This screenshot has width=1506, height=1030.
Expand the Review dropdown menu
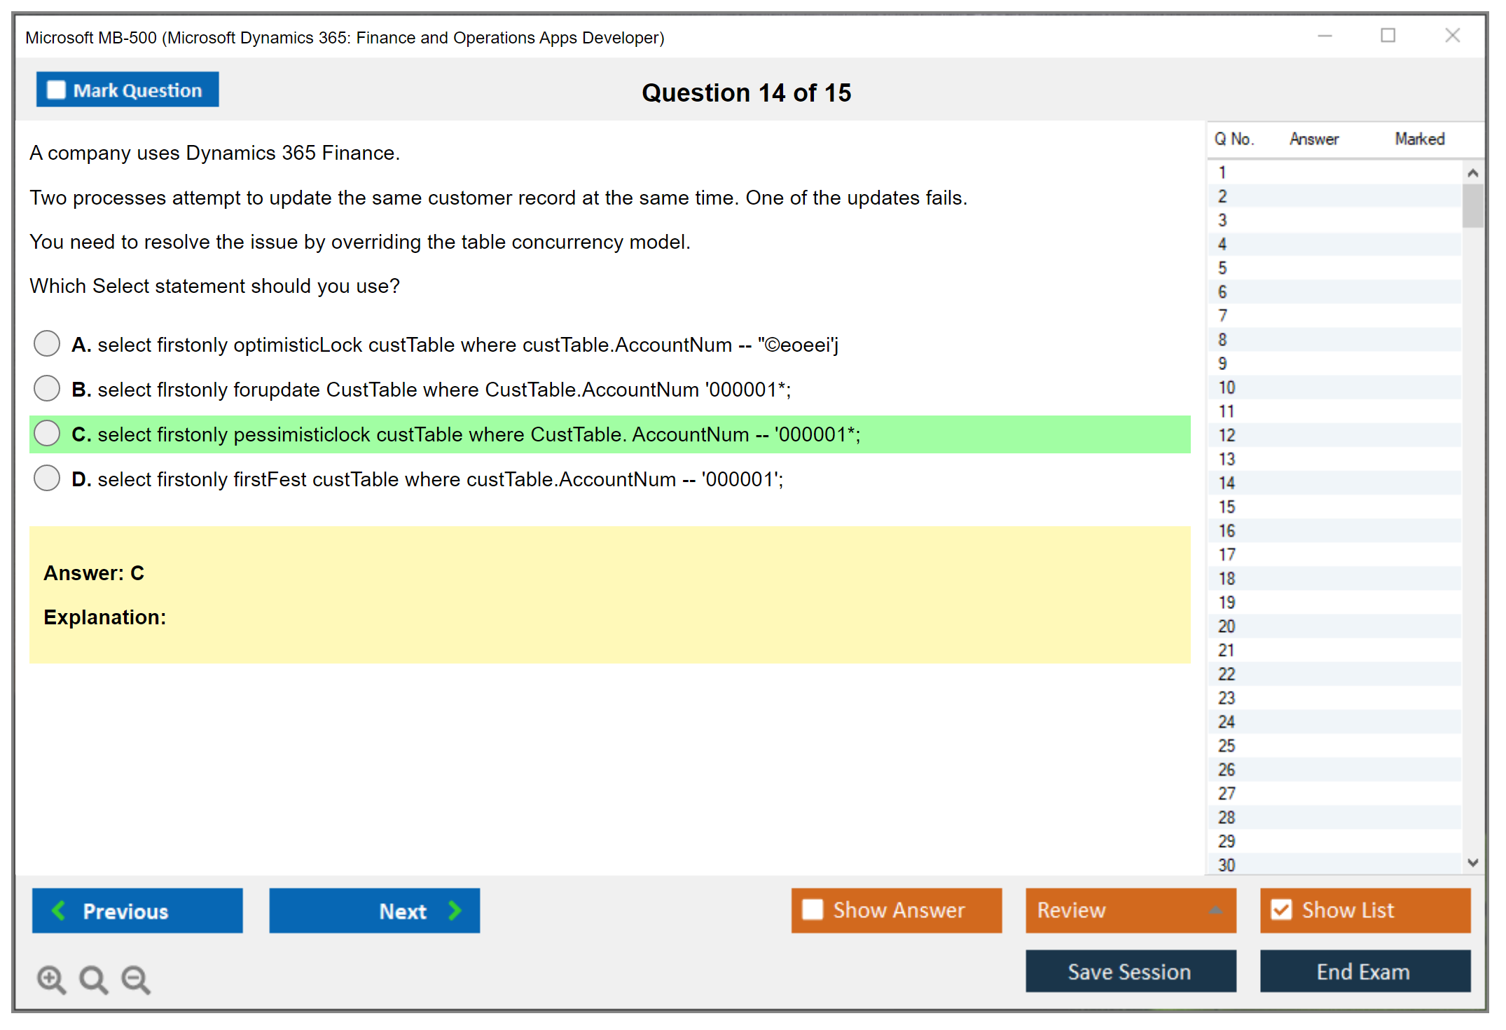pos(1215,909)
